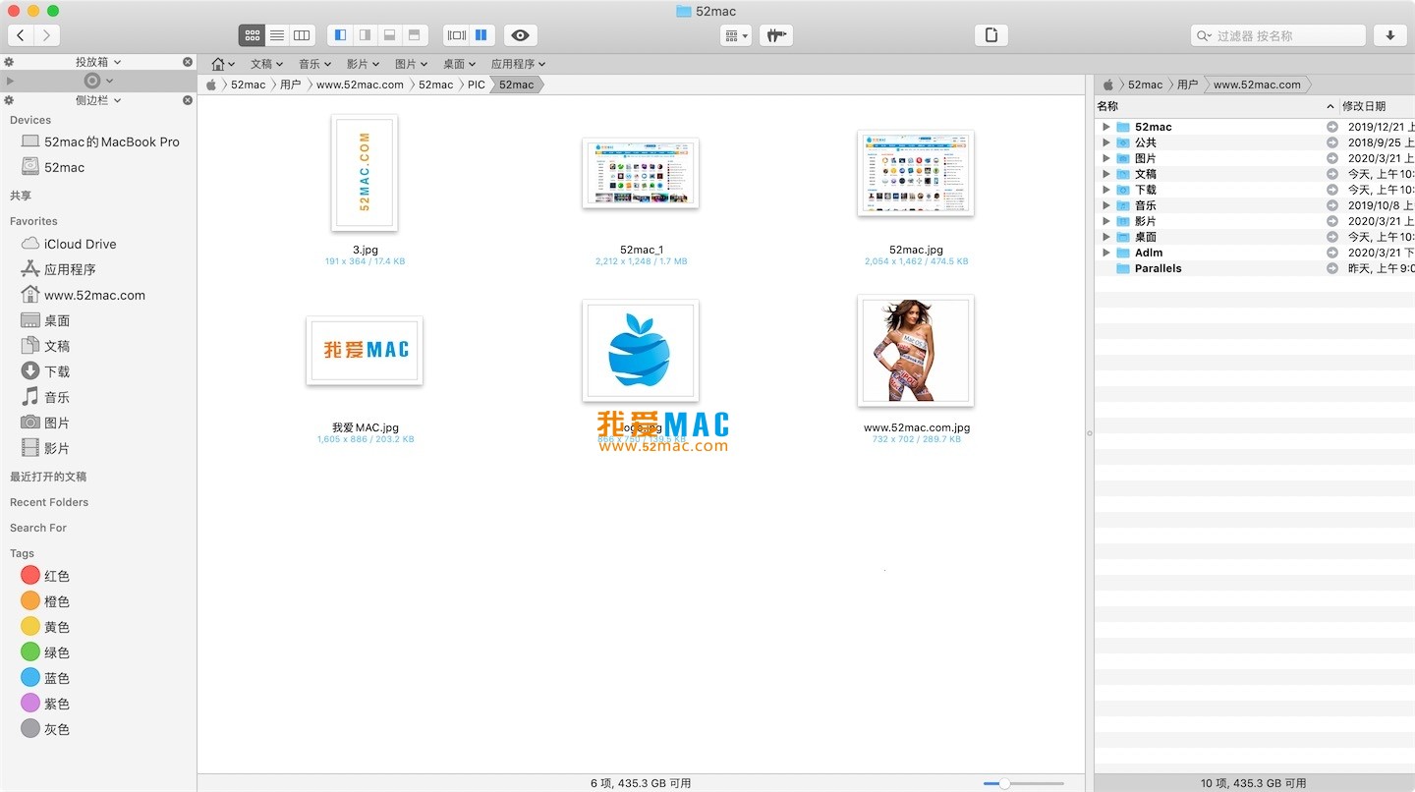This screenshot has height=792, width=1415.
Task: Open the 影片 menu in favorites bar
Action: coord(363,64)
